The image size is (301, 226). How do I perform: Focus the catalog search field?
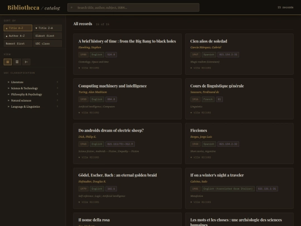[133, 8]
